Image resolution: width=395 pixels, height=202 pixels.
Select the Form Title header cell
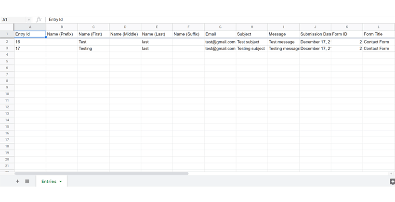pos(379,34)
